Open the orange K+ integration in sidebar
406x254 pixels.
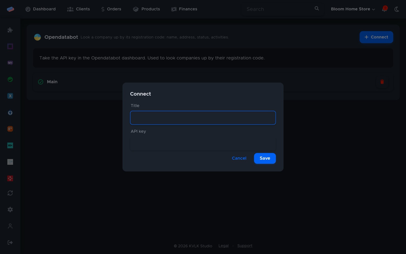point(10,129)
